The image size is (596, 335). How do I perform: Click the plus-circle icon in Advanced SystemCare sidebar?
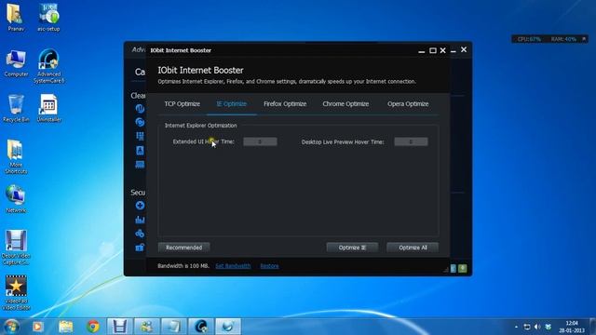tap(140, 206)
